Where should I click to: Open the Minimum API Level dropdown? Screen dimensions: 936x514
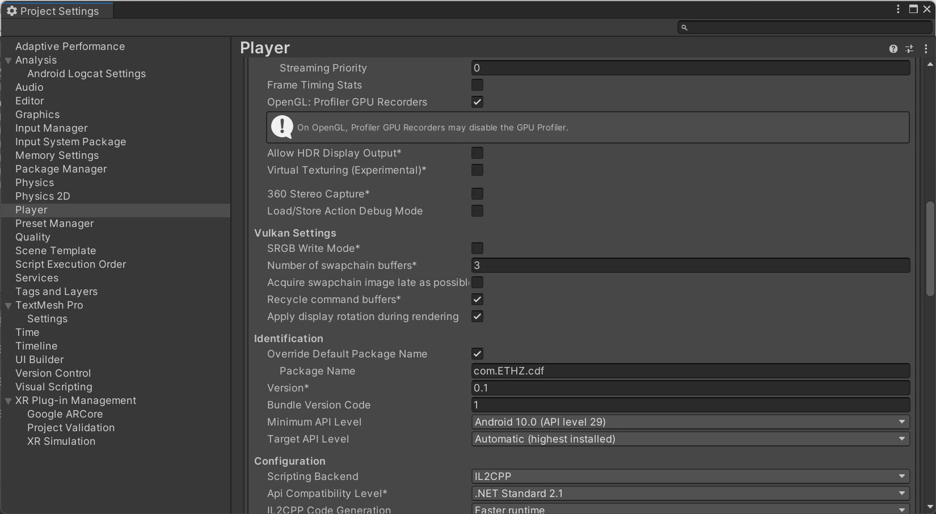[690, 422]
